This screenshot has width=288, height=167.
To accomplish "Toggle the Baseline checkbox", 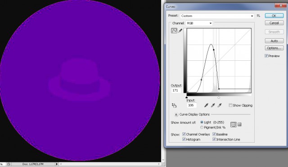I will 214,134.
